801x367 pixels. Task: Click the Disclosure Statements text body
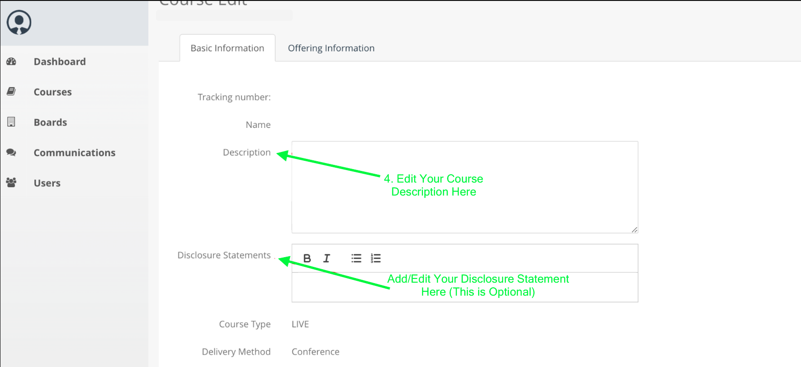[465, 287]
